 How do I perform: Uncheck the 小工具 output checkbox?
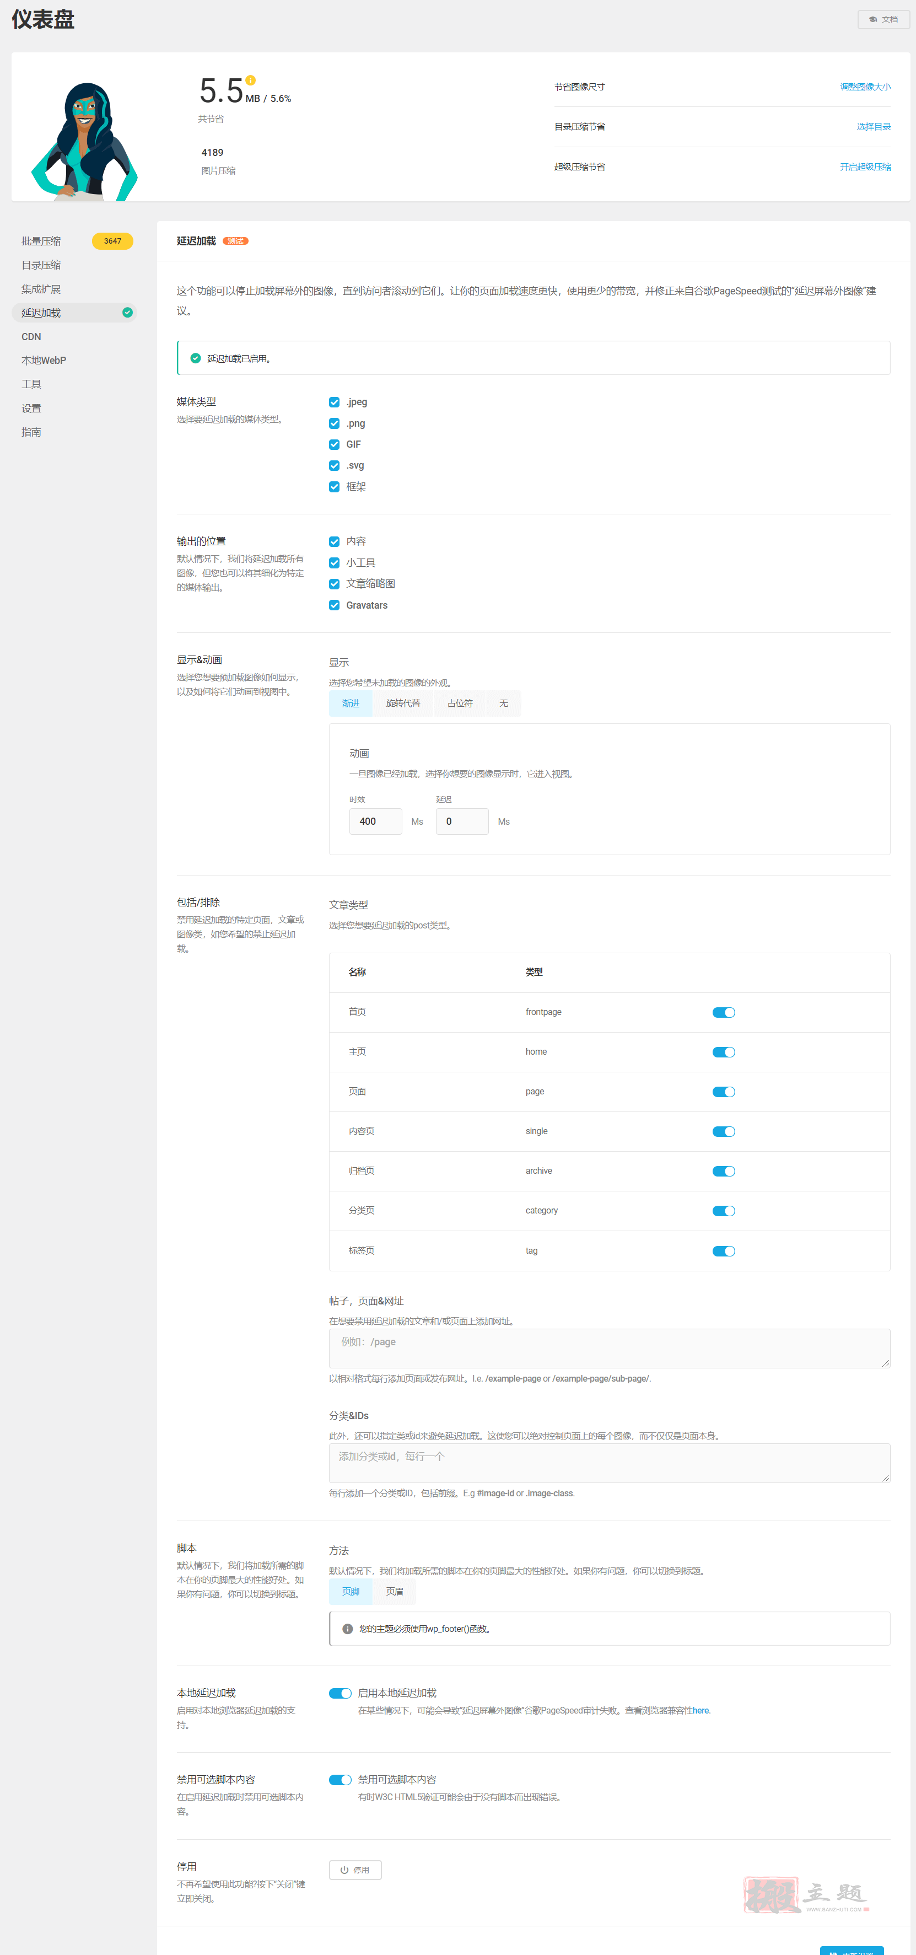point(334,563)
